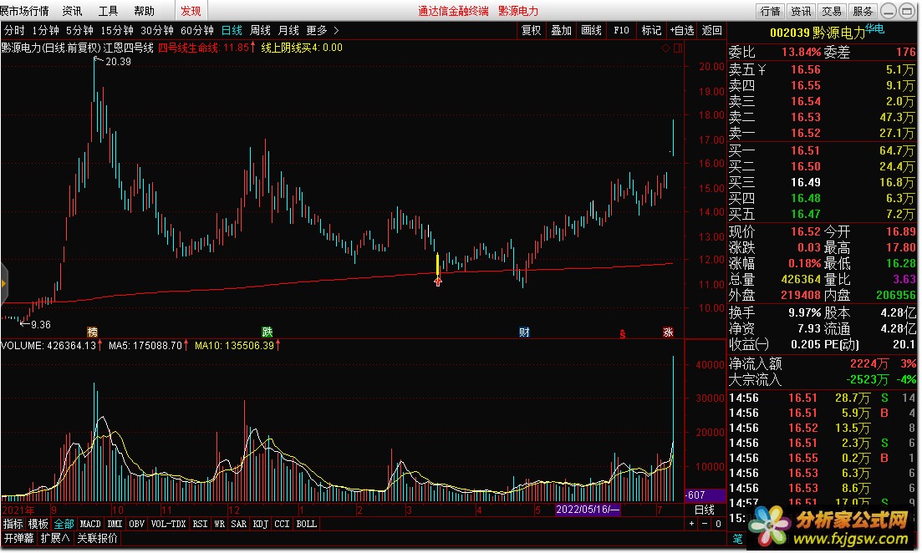This screenshot has height=553, width=922.
Task: Select the 30分钟 period
Action: point(157,30)
